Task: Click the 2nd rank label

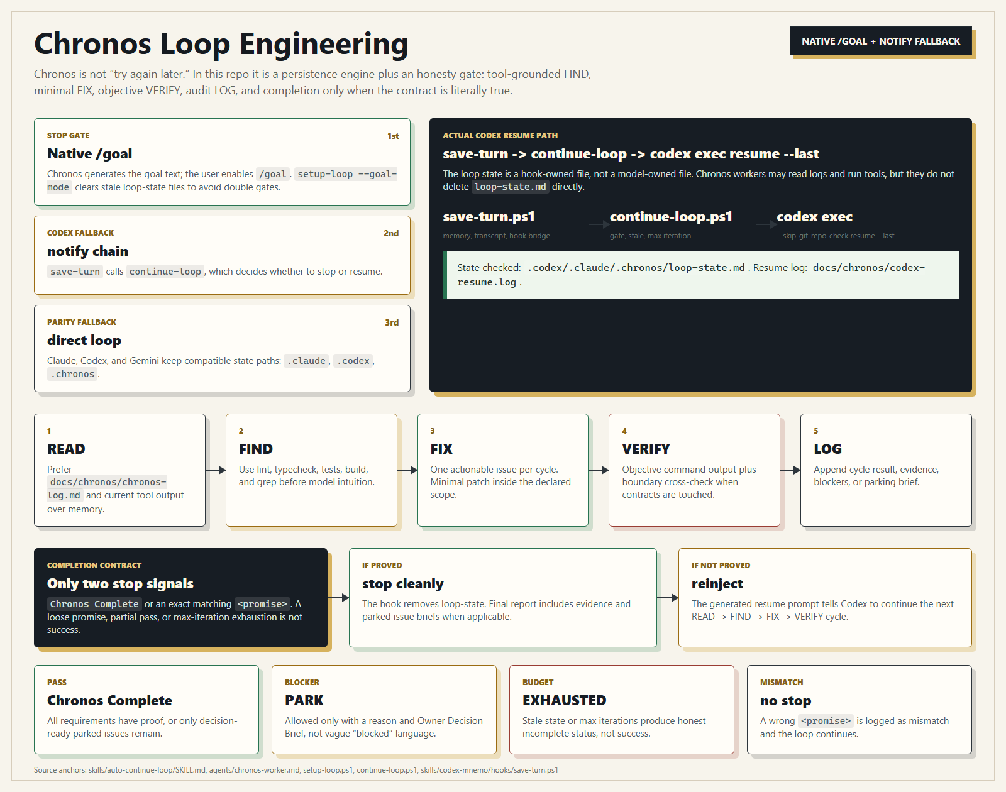Action: 391,233
